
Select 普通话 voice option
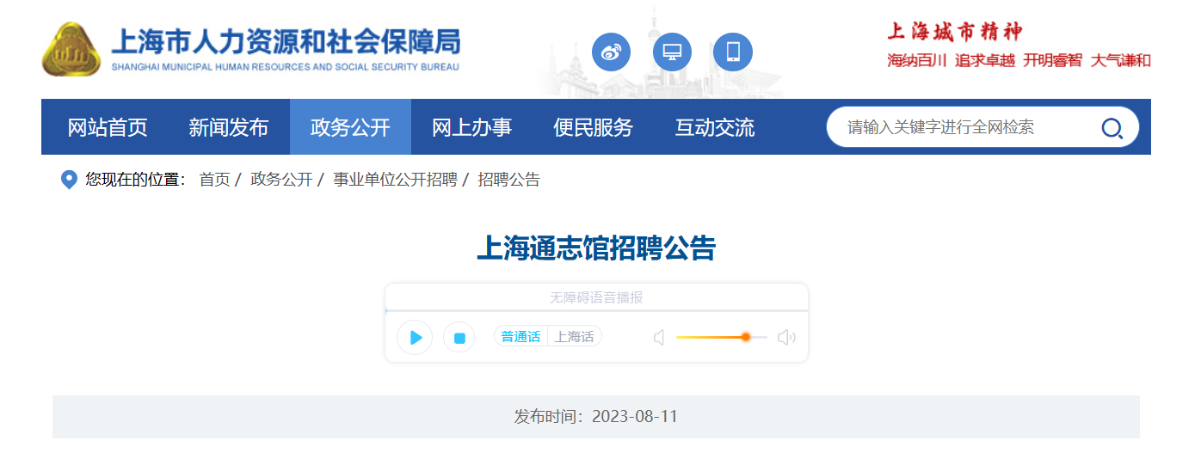520,337
